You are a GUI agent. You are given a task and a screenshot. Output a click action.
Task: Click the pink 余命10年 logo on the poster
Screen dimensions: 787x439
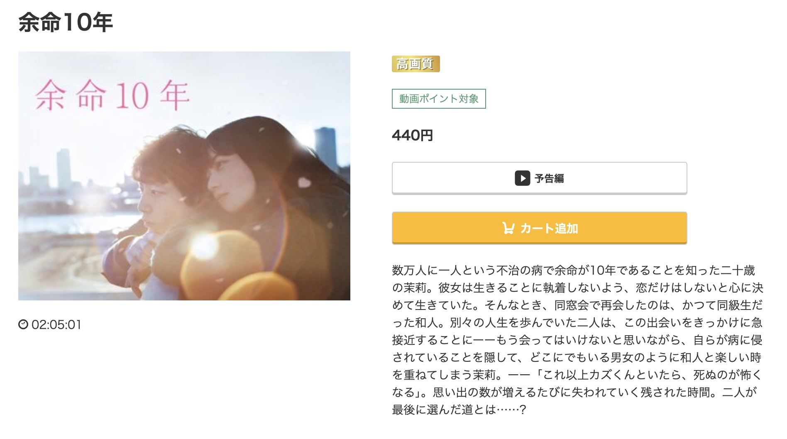click(112, 95)
